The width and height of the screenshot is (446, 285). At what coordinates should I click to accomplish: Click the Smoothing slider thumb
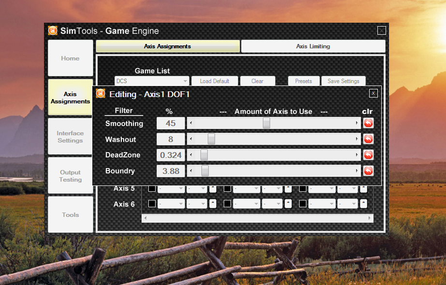(x=266, y=123)
